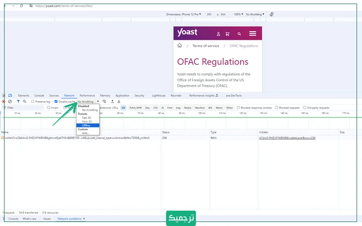Screen dimensions: 362x226
Task: Click the export HAR download icon
Action: click(119, 101)
